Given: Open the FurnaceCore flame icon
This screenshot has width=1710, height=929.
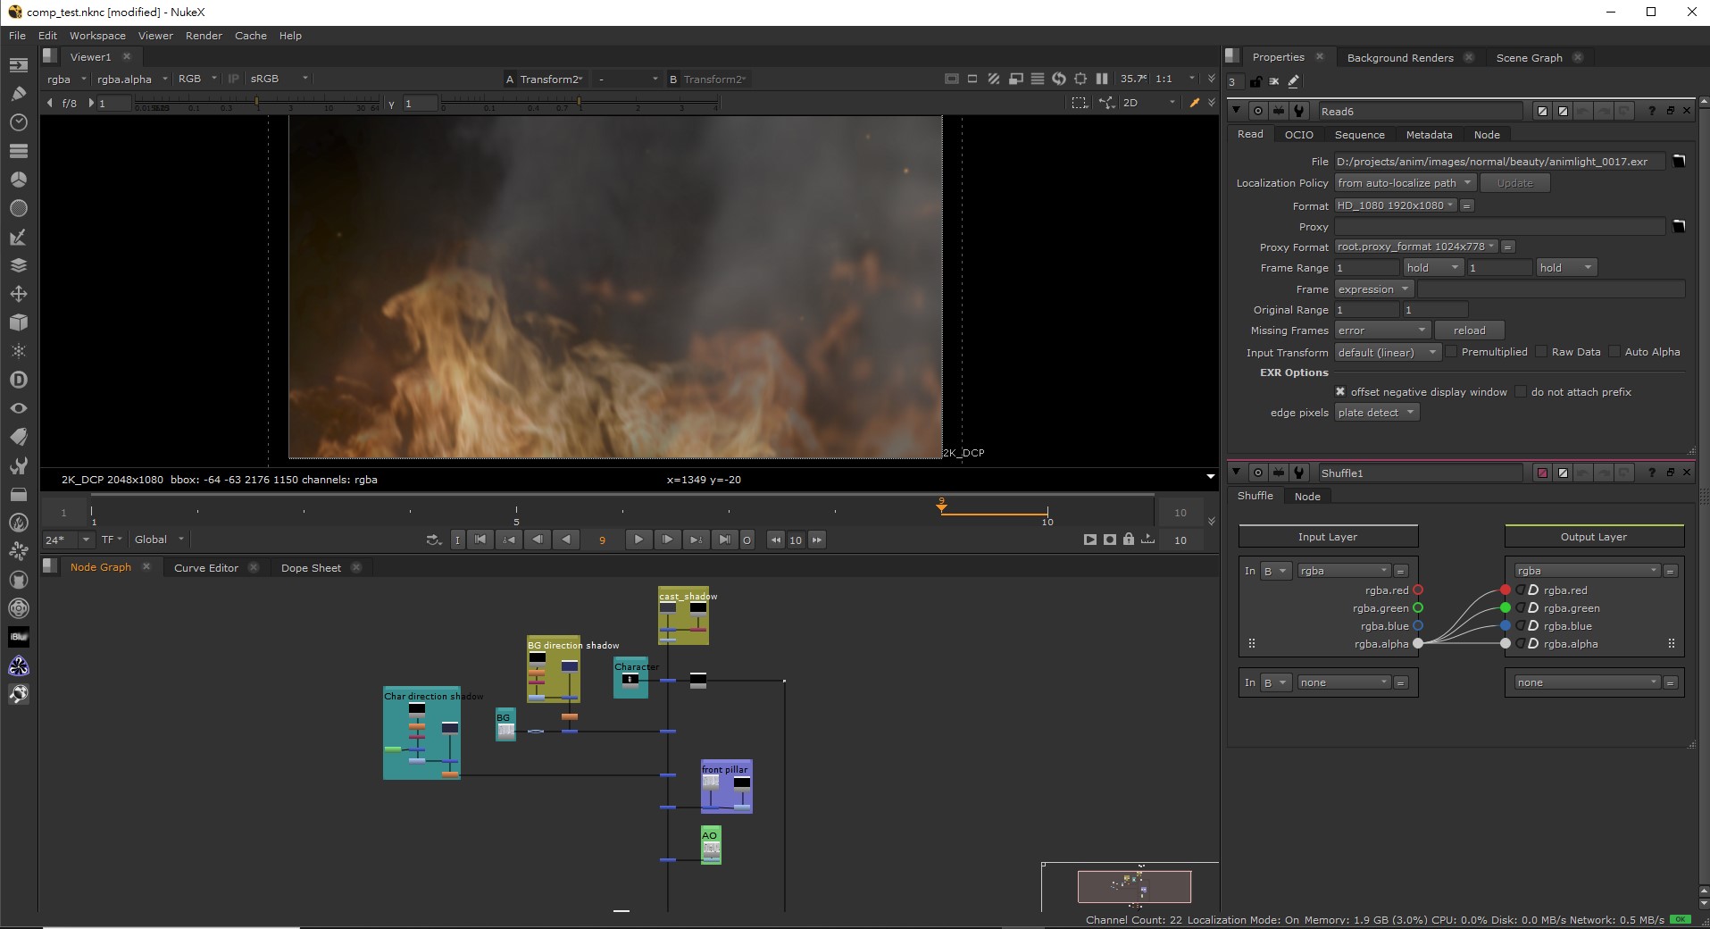Looking at the screenshot, I should tap(19, 523).
